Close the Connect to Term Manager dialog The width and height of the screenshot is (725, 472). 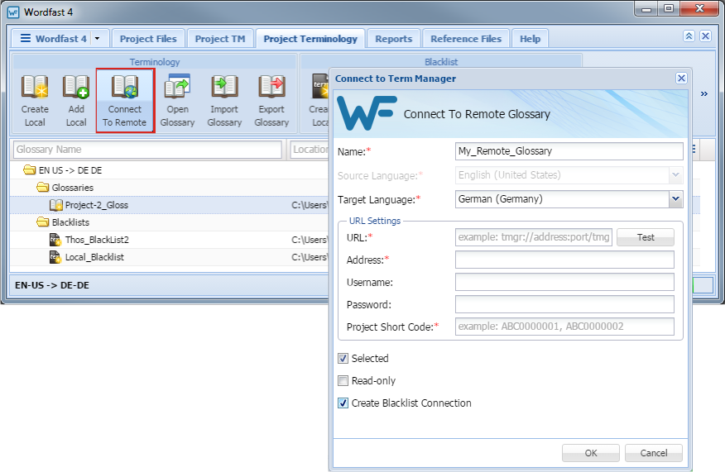point(681,78)
